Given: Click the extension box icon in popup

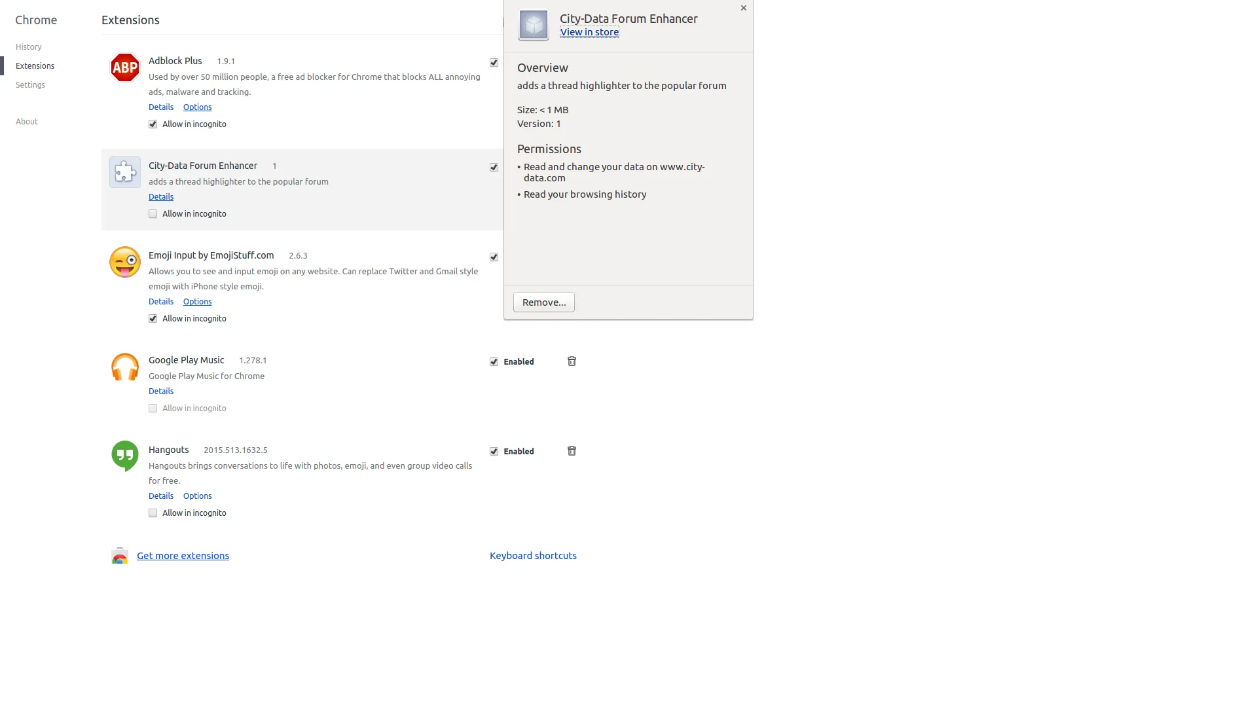Looking at the screenshot, I should tap(534, 26).
